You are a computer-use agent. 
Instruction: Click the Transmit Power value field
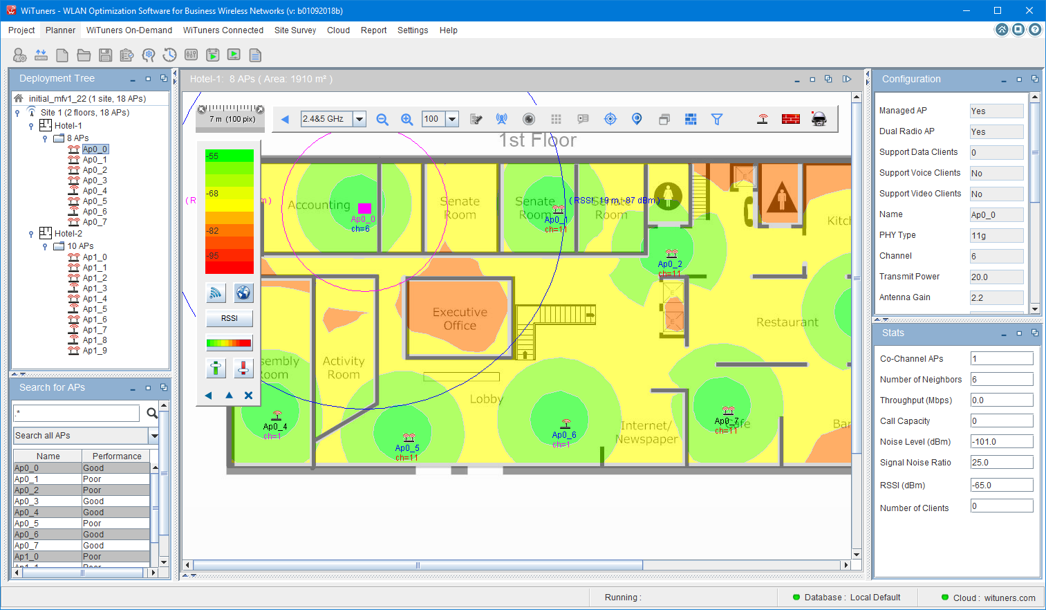(x=997, y=277)
